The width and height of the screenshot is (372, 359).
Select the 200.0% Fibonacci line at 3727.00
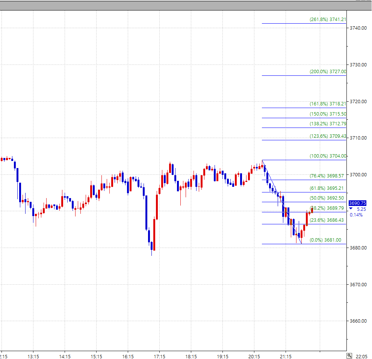286,75
